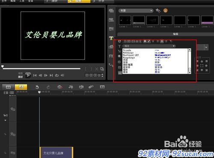Toggle Underline text formatting
214x158 pixels.
pyautogui.click(x=153, y=41)
